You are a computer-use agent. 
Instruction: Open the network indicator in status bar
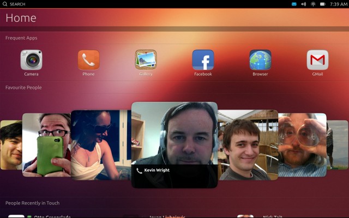(313, 4)
